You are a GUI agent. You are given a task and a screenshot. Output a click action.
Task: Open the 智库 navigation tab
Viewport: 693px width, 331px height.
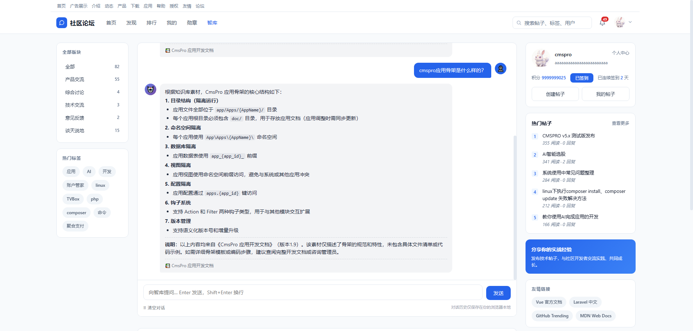pos(212,23)
